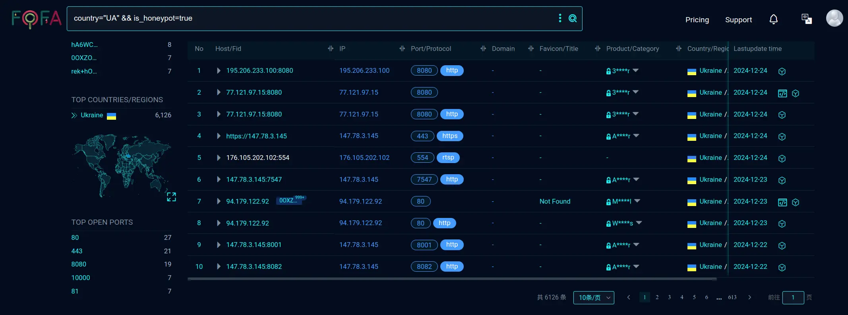Click the horizontal scrollbar under the table
This screenshot has width=848, height=315.
click(x=452, y=279)
